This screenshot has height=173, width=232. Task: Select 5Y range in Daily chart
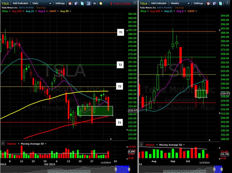tap(49, 171)
